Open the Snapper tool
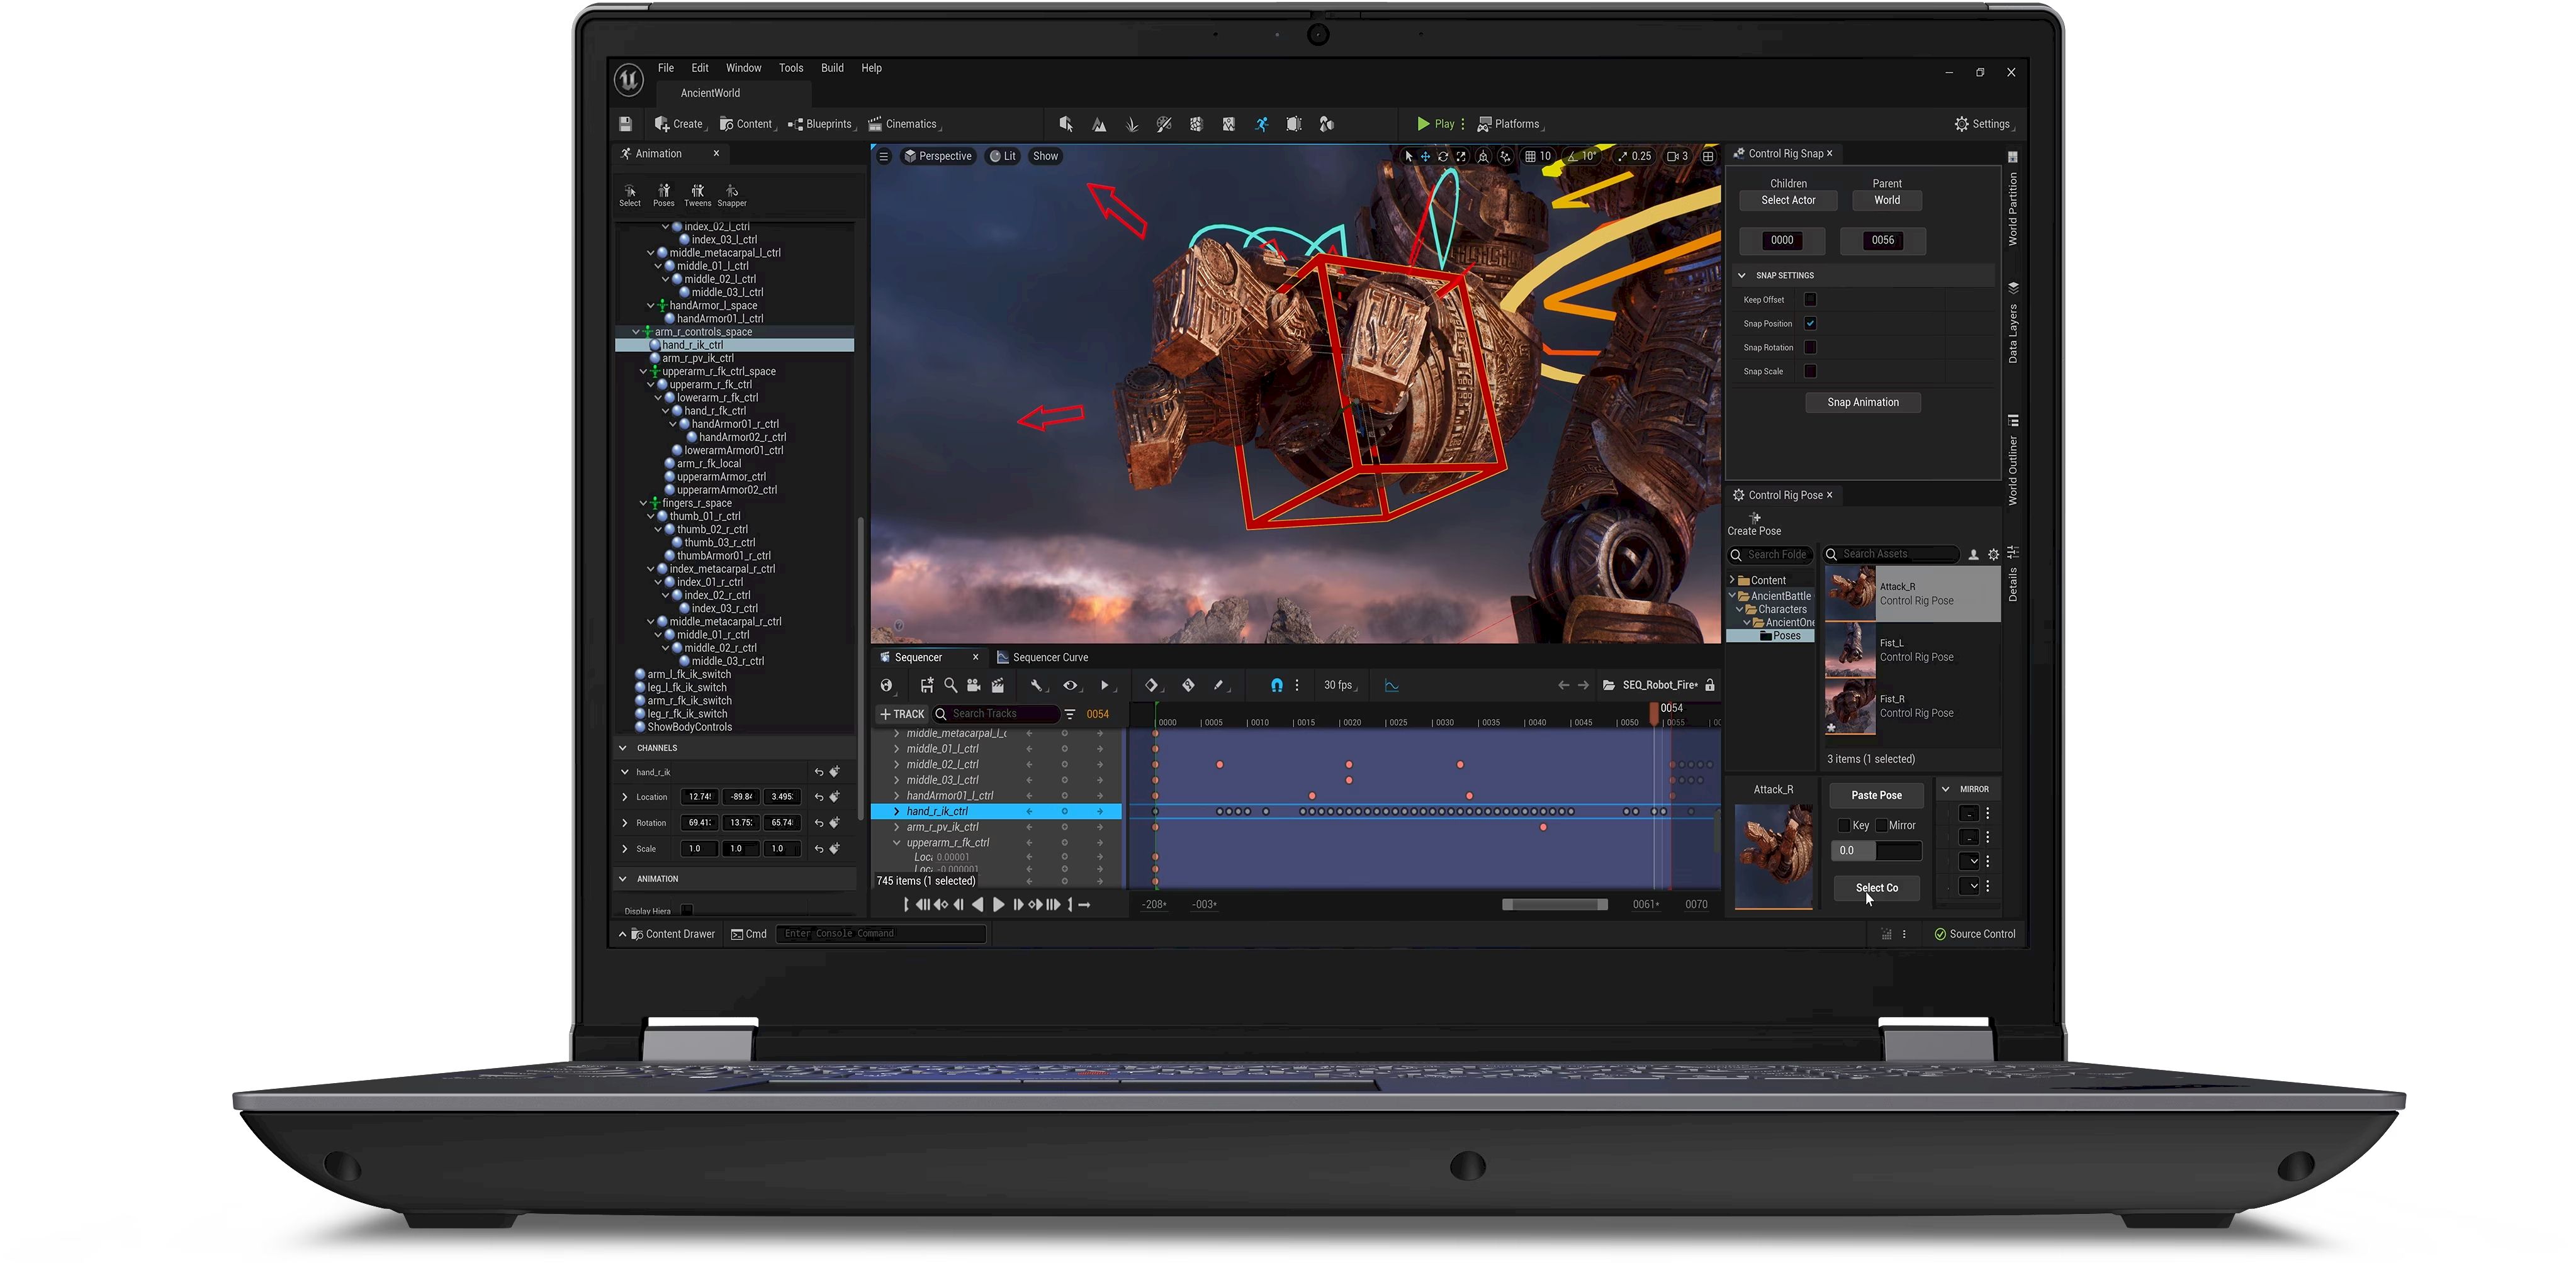2576x1263 pixels. click(x=732, y=192)
